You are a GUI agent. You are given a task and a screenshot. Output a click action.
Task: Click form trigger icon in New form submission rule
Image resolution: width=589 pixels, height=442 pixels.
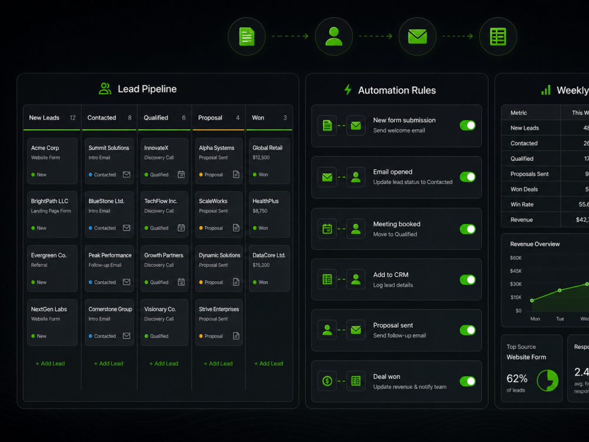pyautogui.click(x=327, y=126)
